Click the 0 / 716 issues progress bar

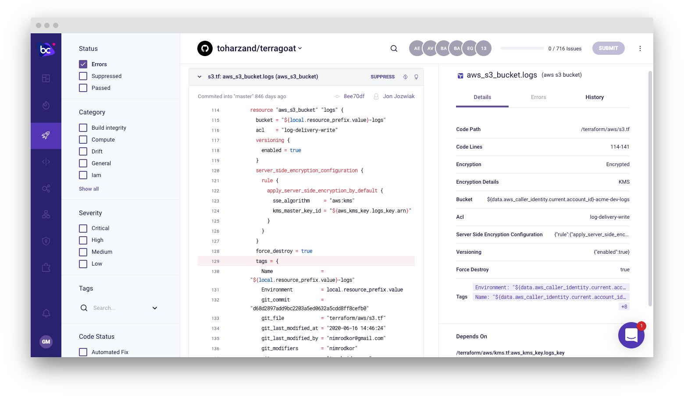click(522, 48)
